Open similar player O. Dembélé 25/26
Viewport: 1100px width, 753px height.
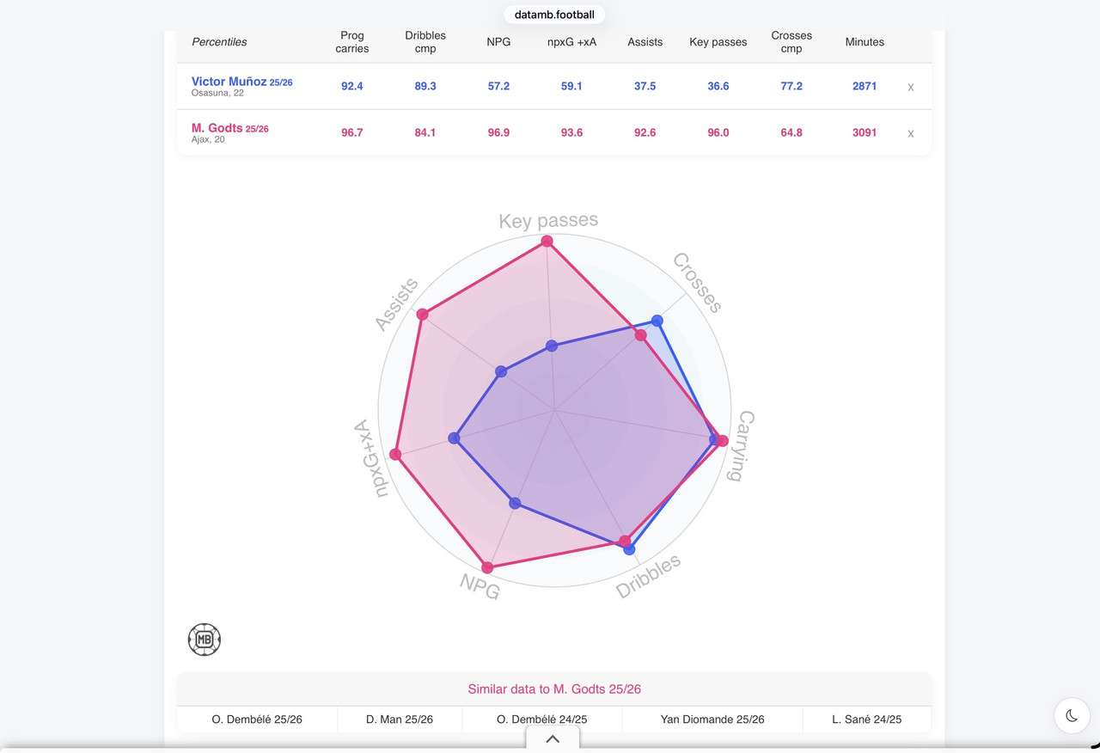257,719
